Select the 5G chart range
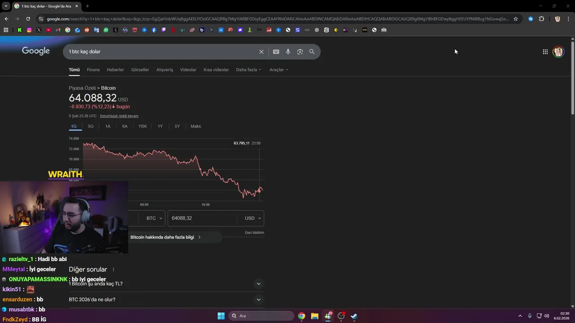Viewport: 575px width, 323px height. (x=91, y=127)
